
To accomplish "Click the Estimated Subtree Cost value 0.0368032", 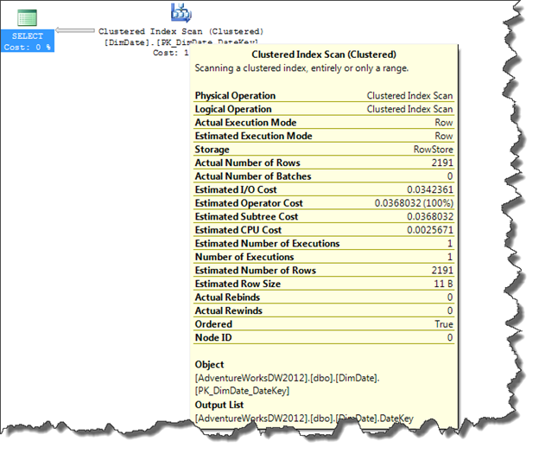I will [x=429, y=216].
